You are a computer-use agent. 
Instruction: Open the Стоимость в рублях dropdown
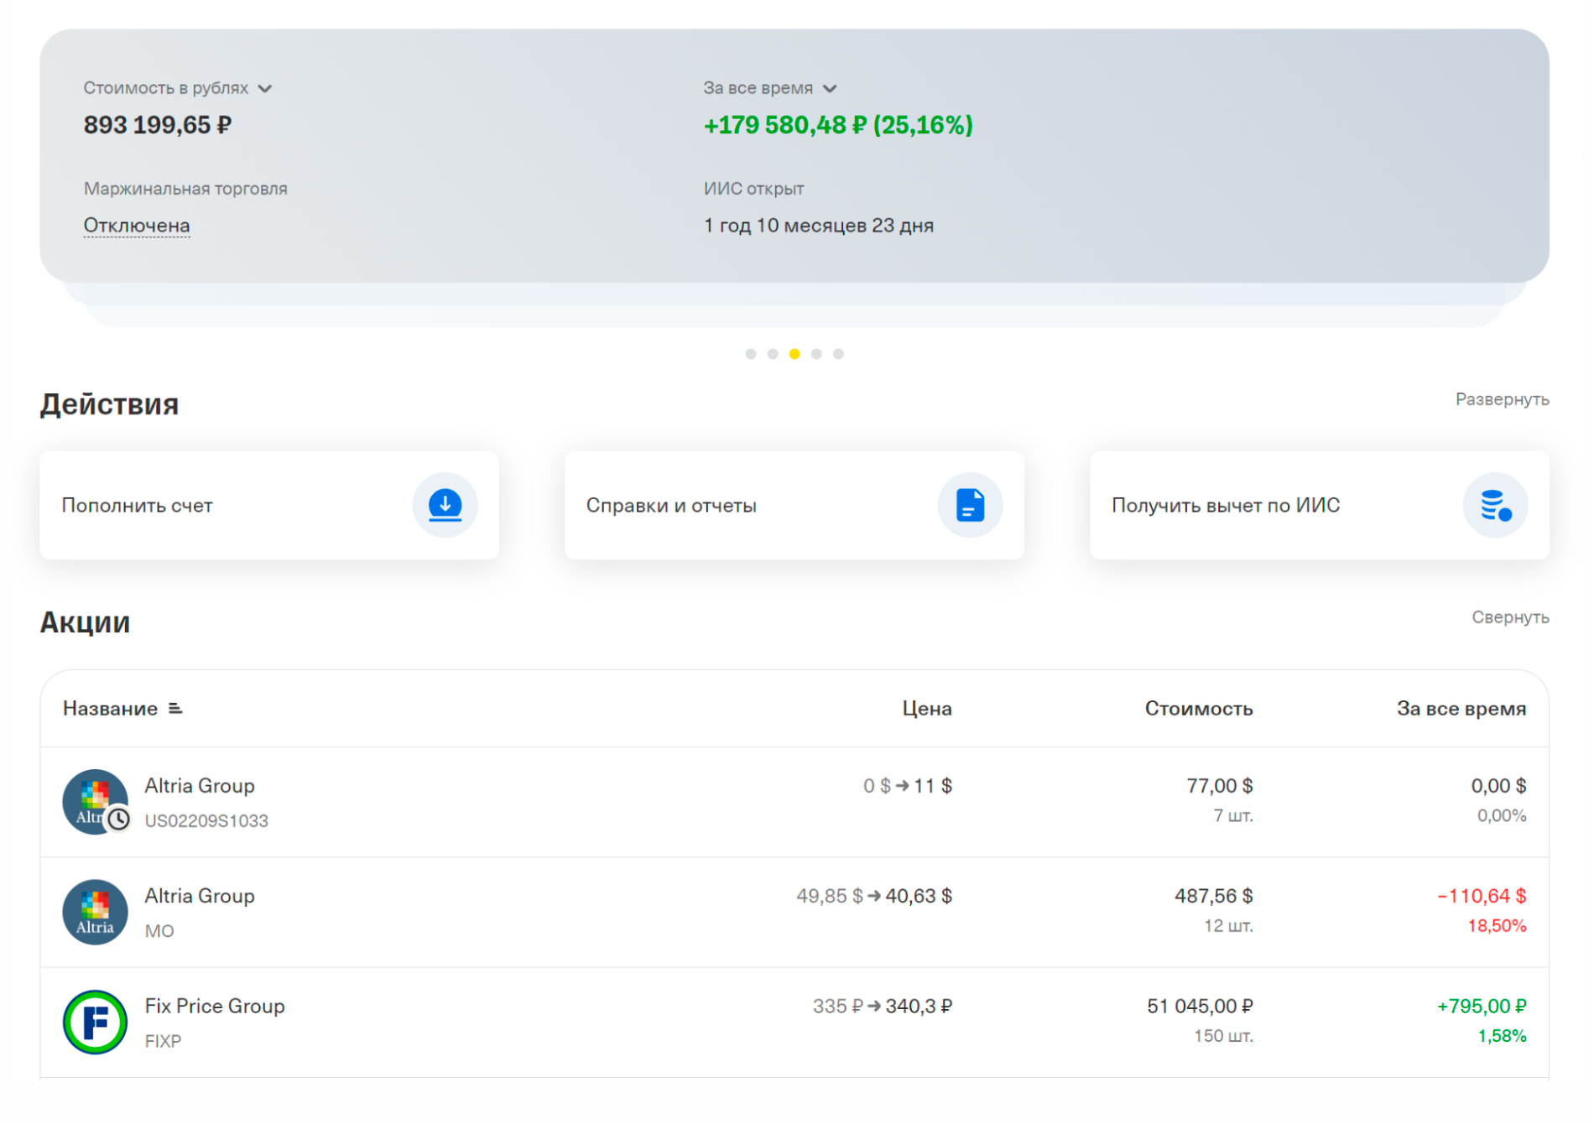click(x=178, y=88)
